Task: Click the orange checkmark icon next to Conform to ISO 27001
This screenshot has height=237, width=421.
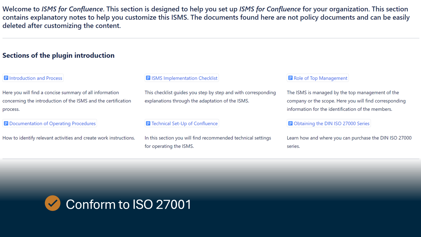Action: (53, 203)
